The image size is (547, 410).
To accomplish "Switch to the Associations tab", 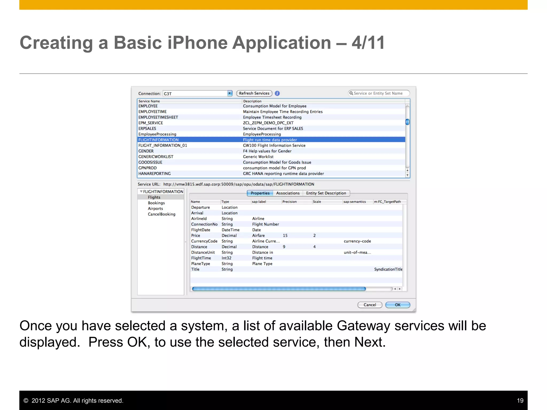I will [288, 193].
